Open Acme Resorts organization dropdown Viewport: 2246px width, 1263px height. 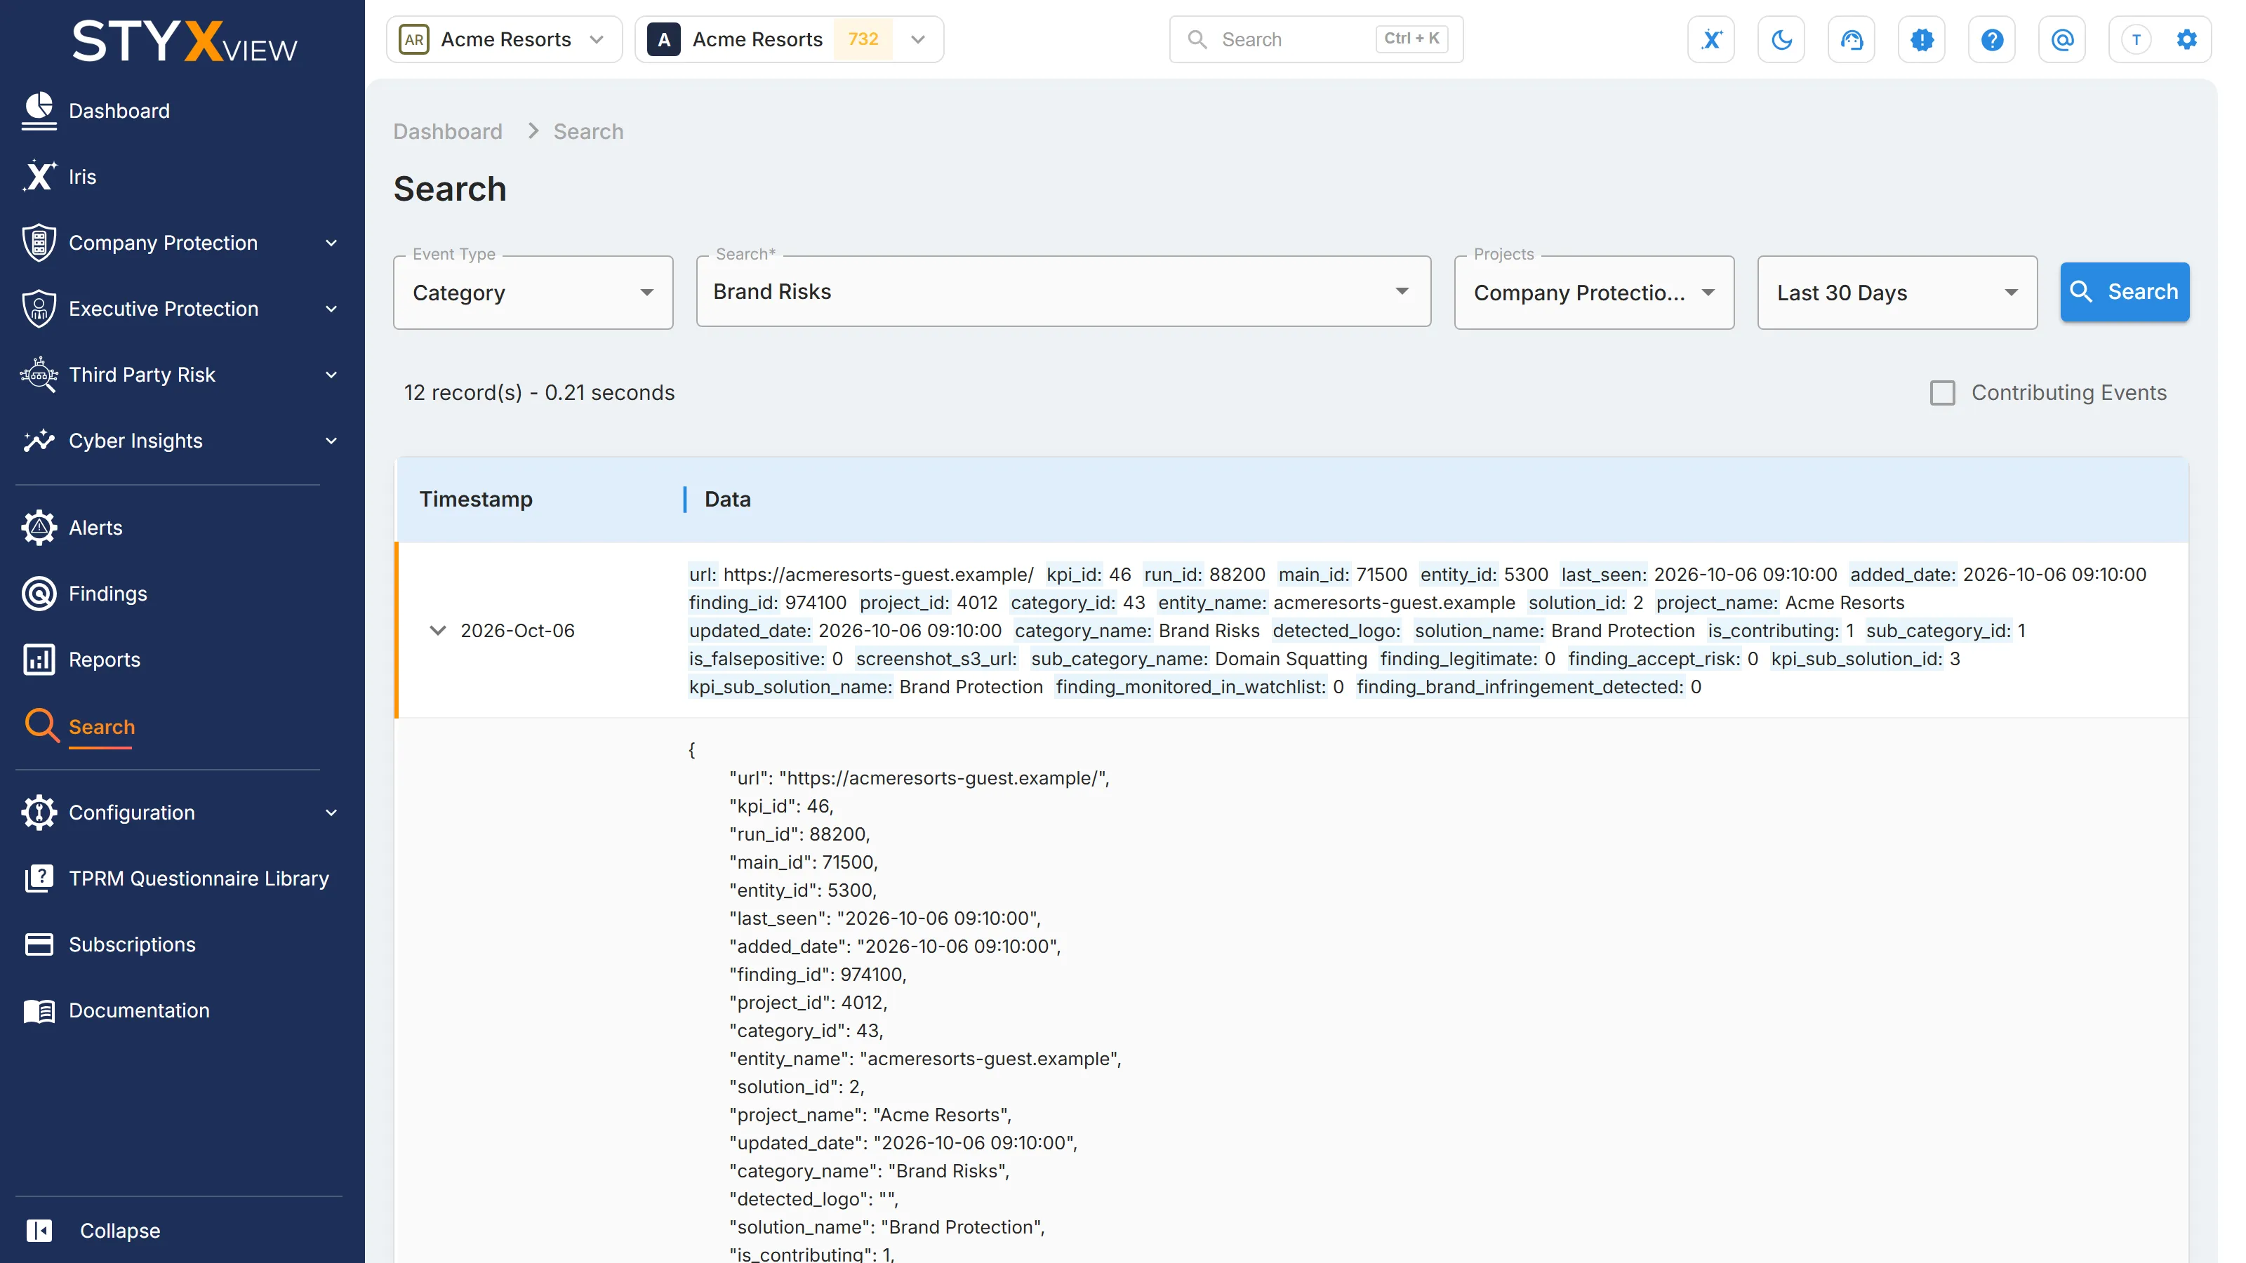pos(504,39)
